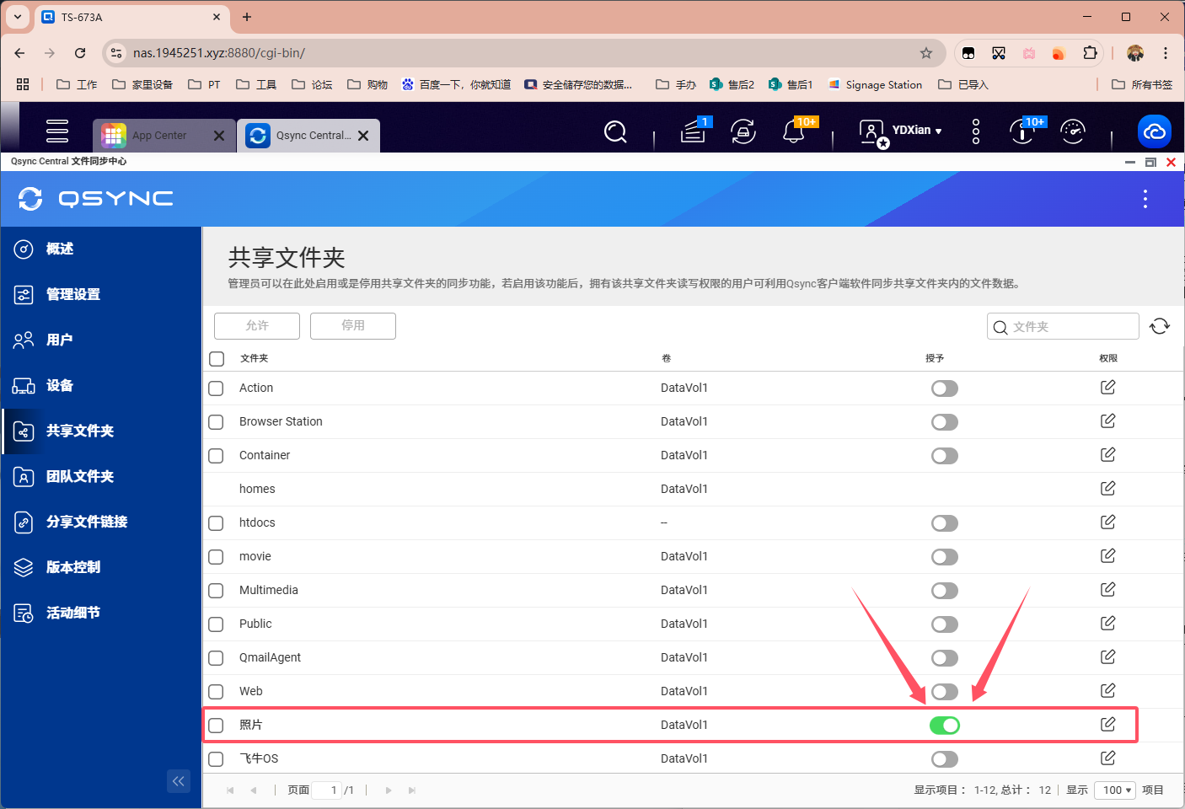
Task: Open external devices icon in QTS header
Action: click(743, 131)
